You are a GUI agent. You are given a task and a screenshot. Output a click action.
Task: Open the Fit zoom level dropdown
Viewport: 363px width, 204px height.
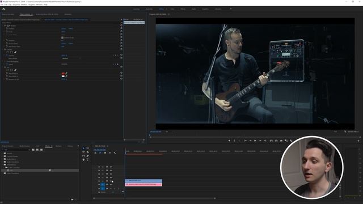coord(167,131)
